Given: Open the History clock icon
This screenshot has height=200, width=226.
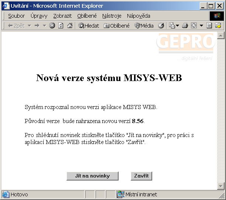Looking at the screenshot, I should pyautogui.click(x=161, y=26).
